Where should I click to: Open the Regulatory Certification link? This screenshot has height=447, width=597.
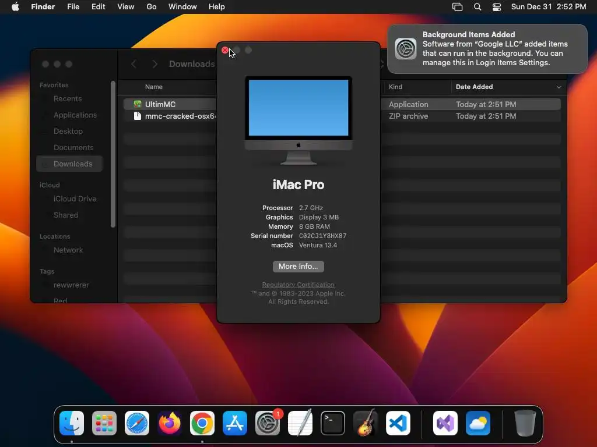(298, 285)
